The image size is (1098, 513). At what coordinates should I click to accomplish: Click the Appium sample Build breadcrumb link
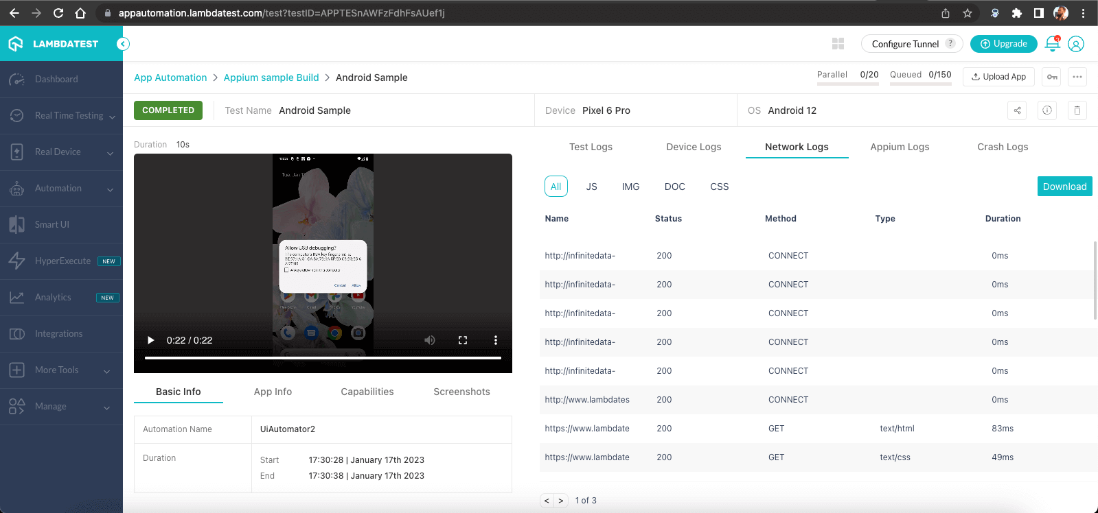coord(271,77)
